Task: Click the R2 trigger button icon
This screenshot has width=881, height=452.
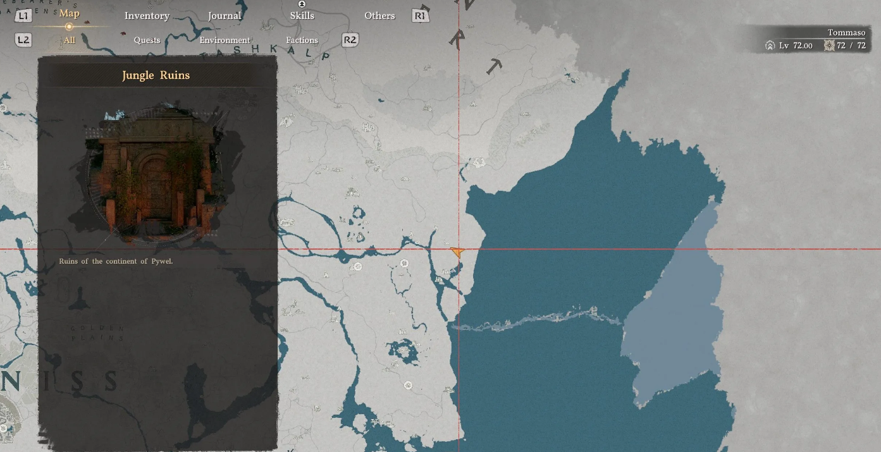Action: 350,40
